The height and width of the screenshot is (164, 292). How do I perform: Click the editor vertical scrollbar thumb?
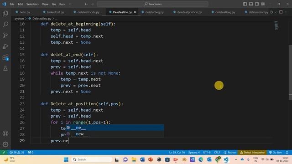coord(290,72)
